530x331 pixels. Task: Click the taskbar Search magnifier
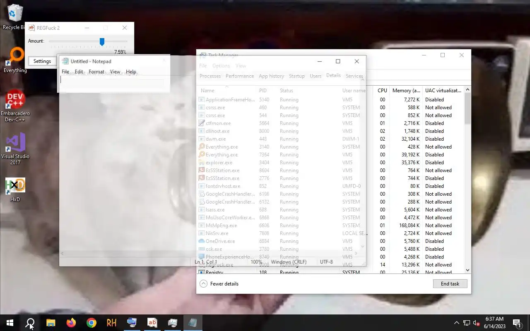30,323
